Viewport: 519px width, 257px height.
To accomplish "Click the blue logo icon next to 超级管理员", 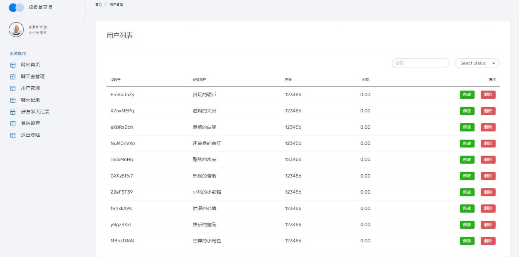I will (x=16, y=8).
